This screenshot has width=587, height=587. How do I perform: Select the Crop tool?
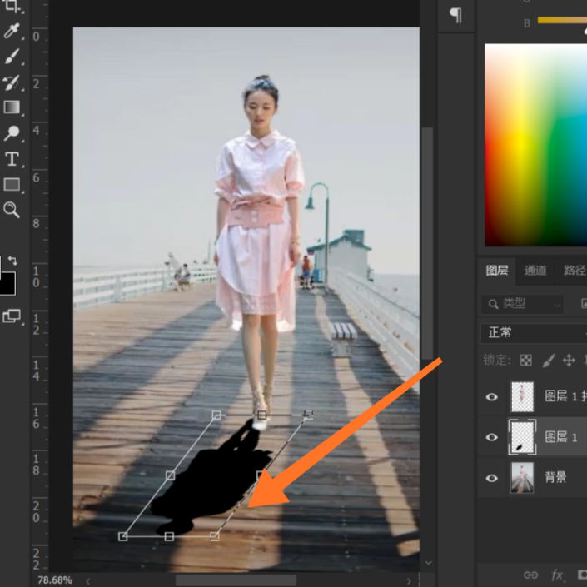point(12,7)
